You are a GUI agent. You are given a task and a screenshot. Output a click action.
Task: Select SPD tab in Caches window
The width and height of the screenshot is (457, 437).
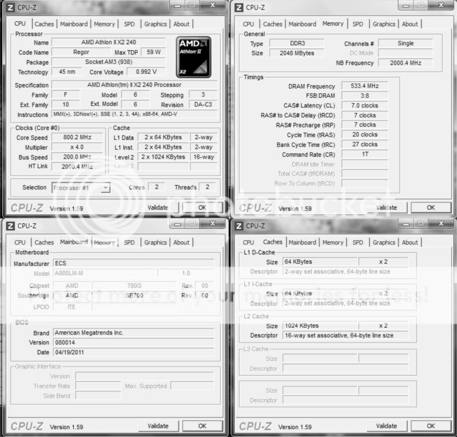tap(357, 243)
